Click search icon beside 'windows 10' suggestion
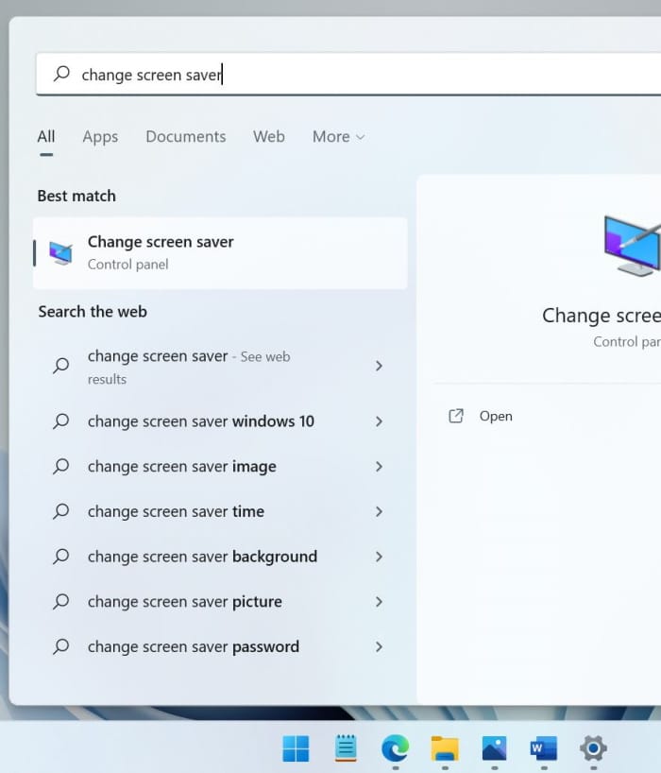Image resolution: width=661 pixels, height=773 pixels. (x=61, y=421)
